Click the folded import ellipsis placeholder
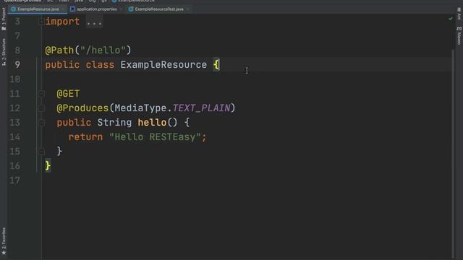The width and height of the screenshot is (463, 260). pyautogui.click(x=94, y=22)
